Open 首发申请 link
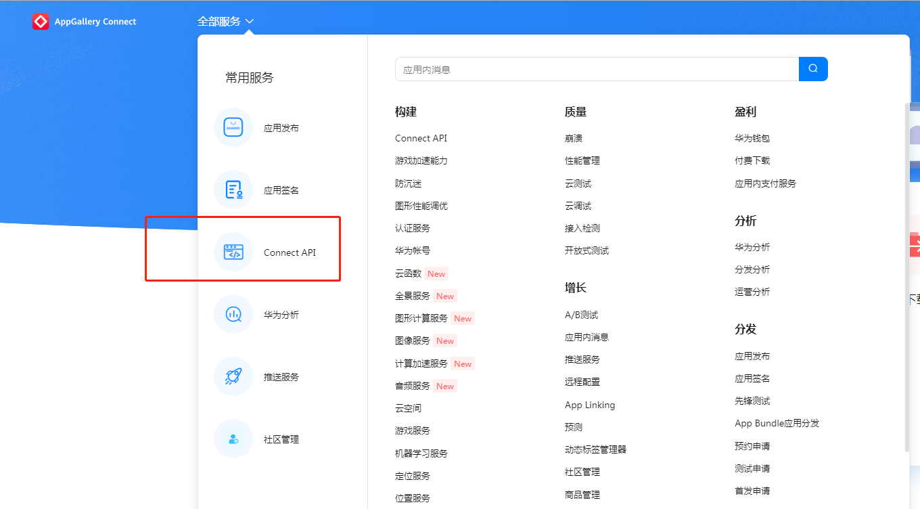Screen dimensions: 920x509 (752, 491)
